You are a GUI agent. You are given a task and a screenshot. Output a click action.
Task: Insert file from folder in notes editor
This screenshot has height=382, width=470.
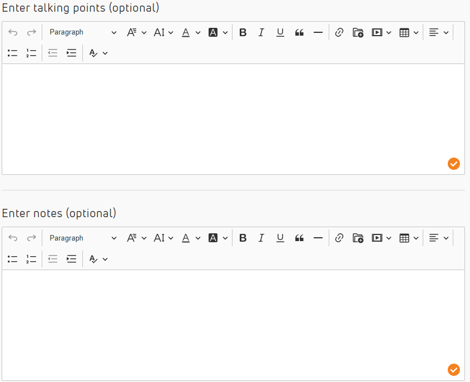358,238
